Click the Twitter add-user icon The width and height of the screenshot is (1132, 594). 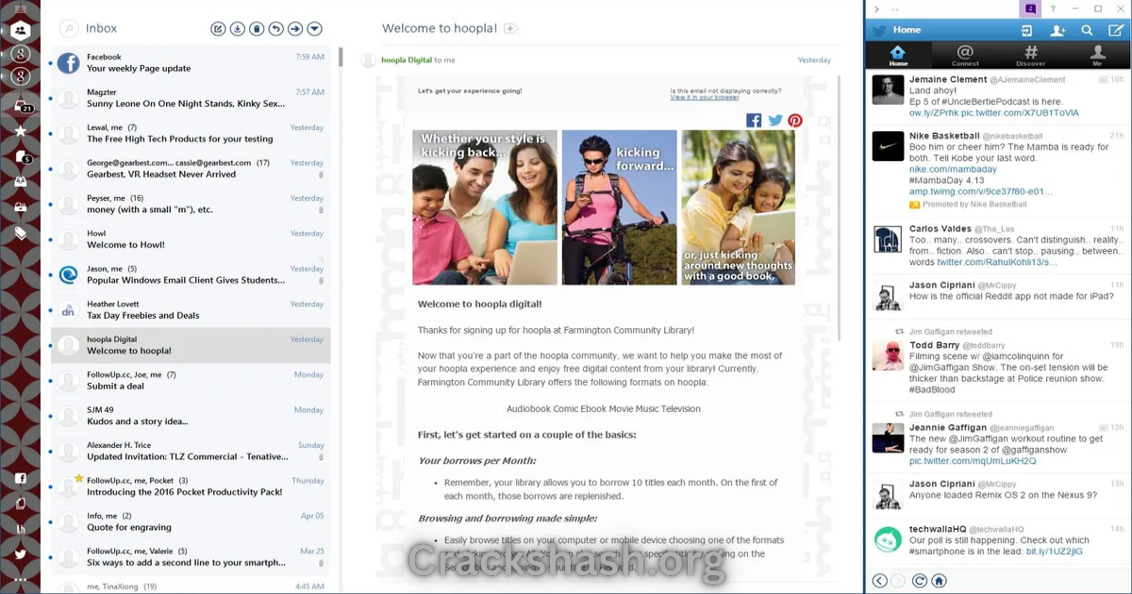pos(1057,30)
